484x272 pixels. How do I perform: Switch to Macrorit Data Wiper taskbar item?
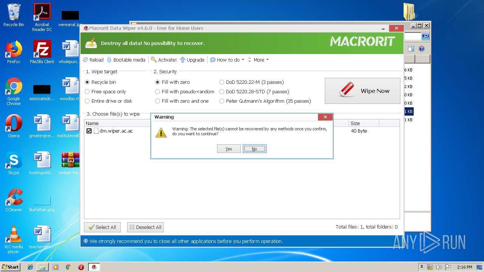94,267
